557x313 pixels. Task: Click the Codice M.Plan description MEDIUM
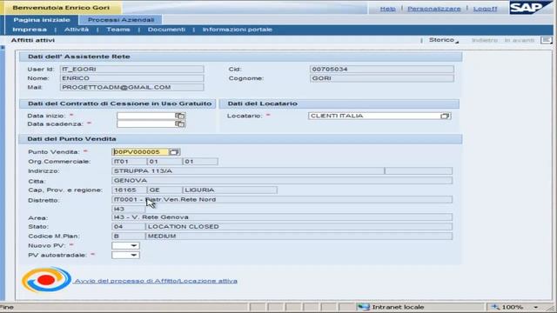(x=299, y=236)
